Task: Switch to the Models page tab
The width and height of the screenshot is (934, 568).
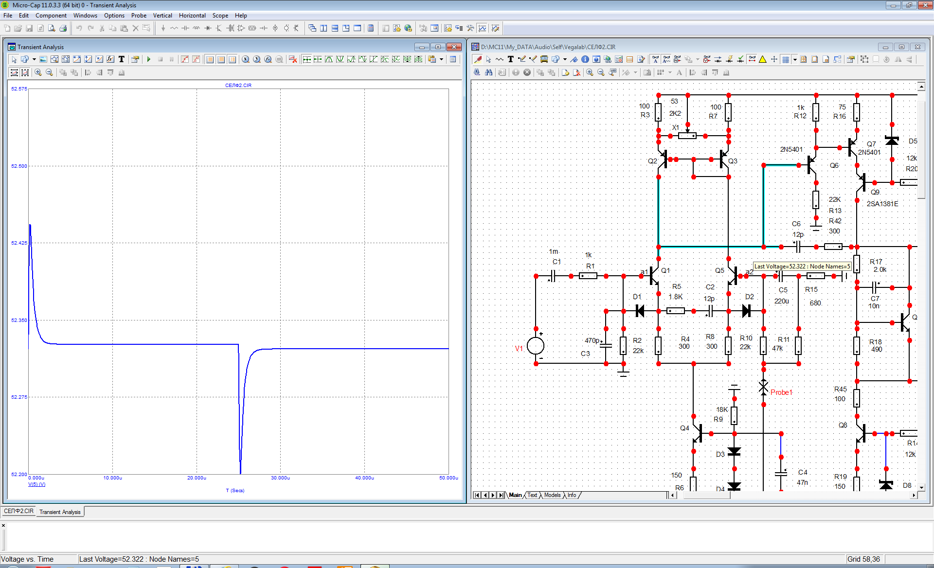Action: click(552, 495)
